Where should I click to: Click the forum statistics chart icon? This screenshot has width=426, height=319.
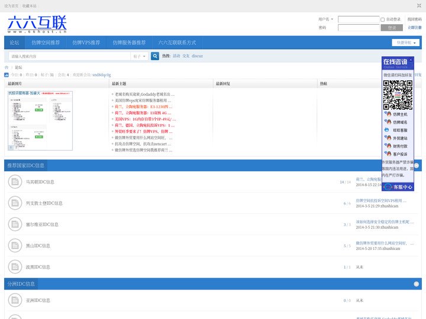[7, 74]
